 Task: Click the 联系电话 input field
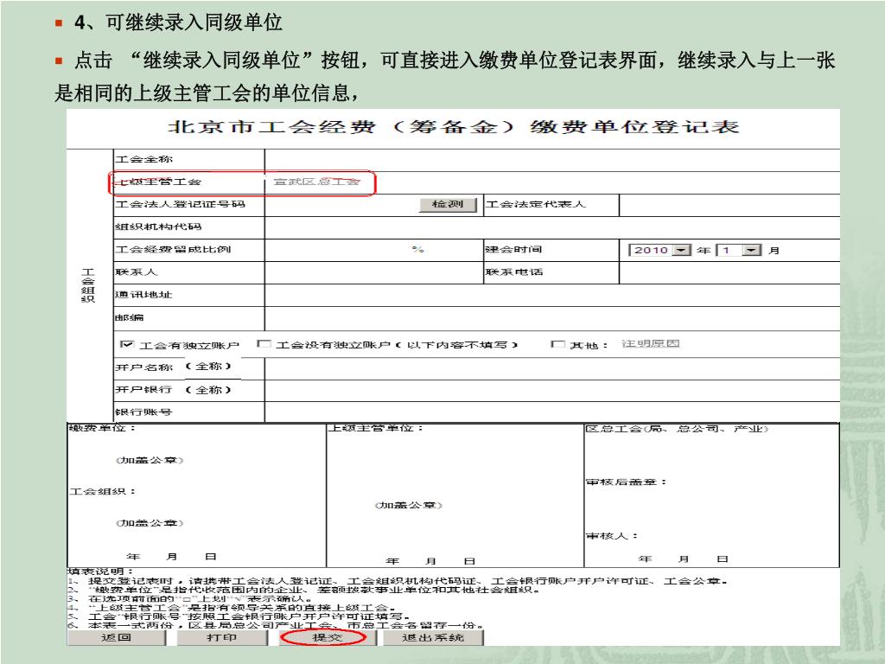tap(729, 272)
